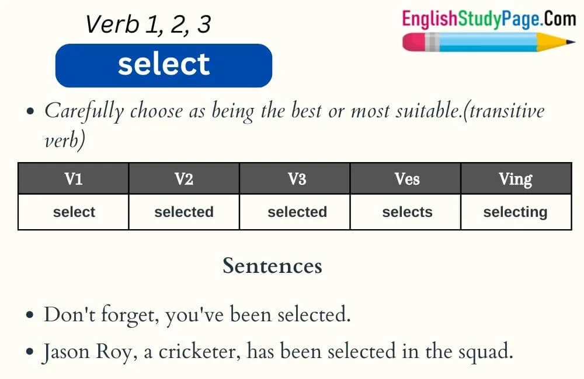This screenshot has height=379, width=584.
Task: Select the Ves column header
Action: pyautogui.click(x=406, y=178)
